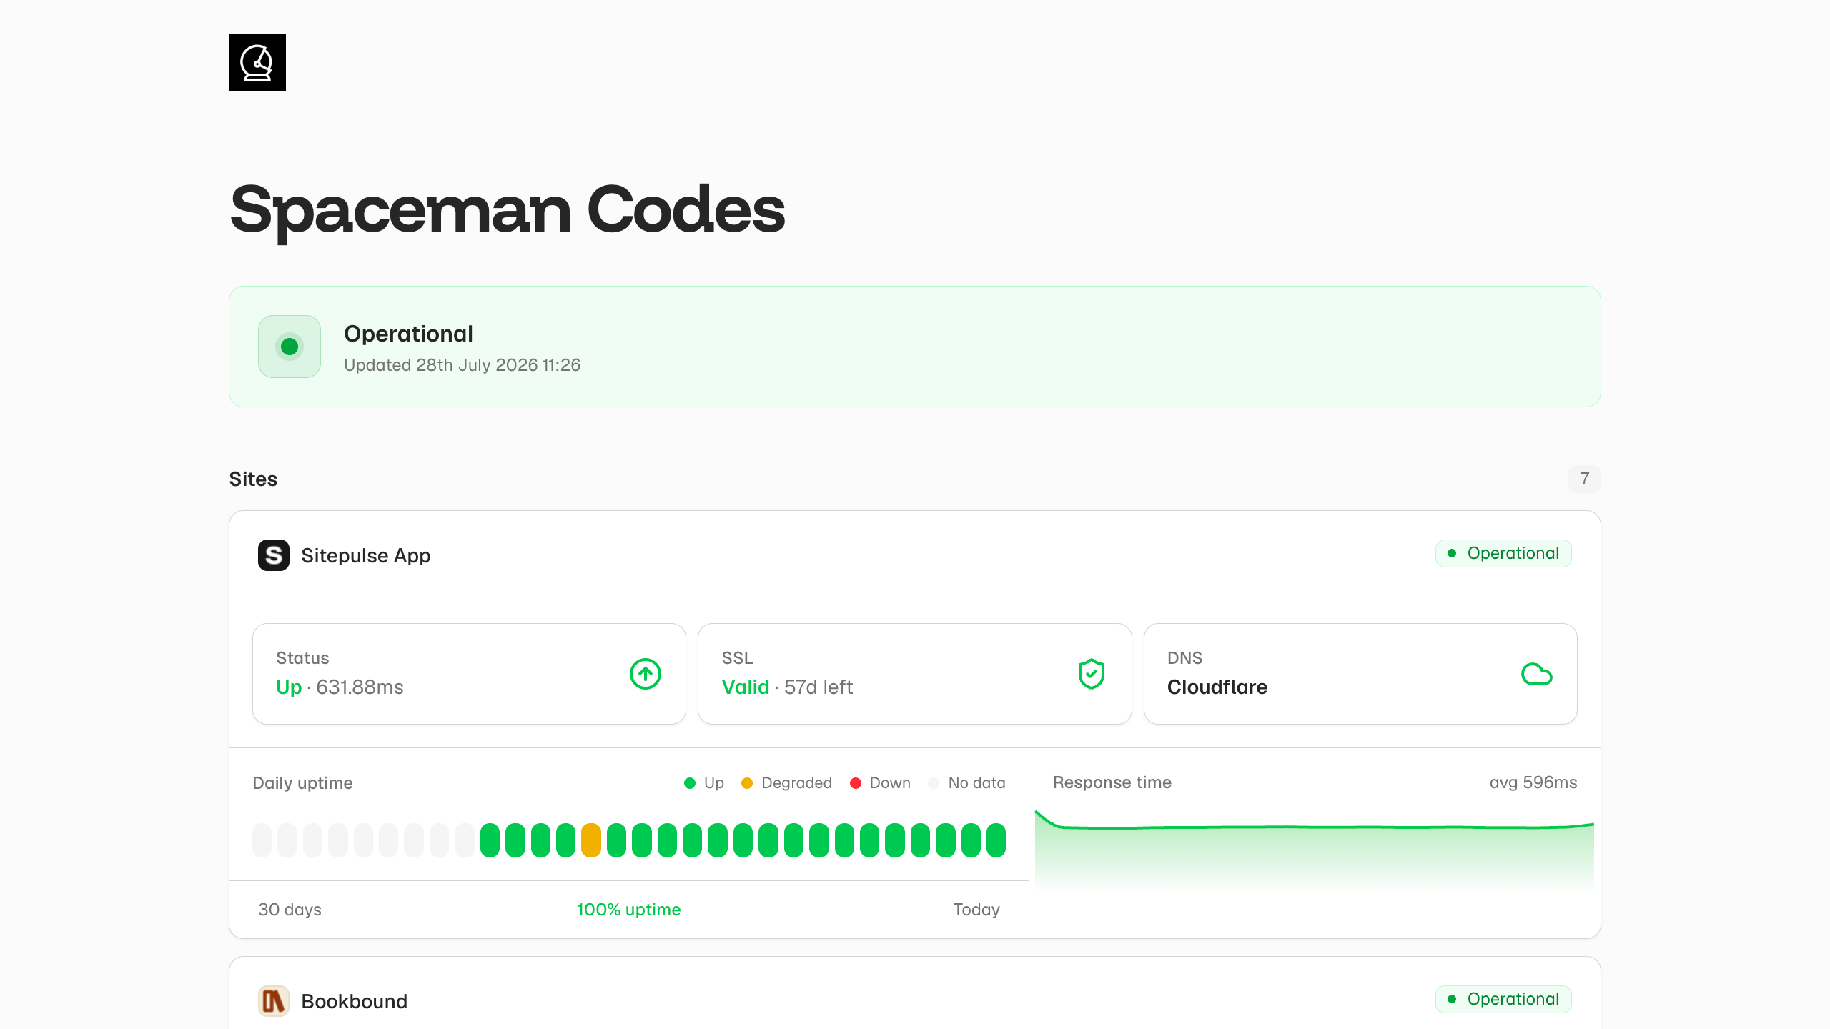1830x1029 pixels.
Task: Click the 'avg 596ms' value
Action: pyautogui.click(x=1533, y=782)
